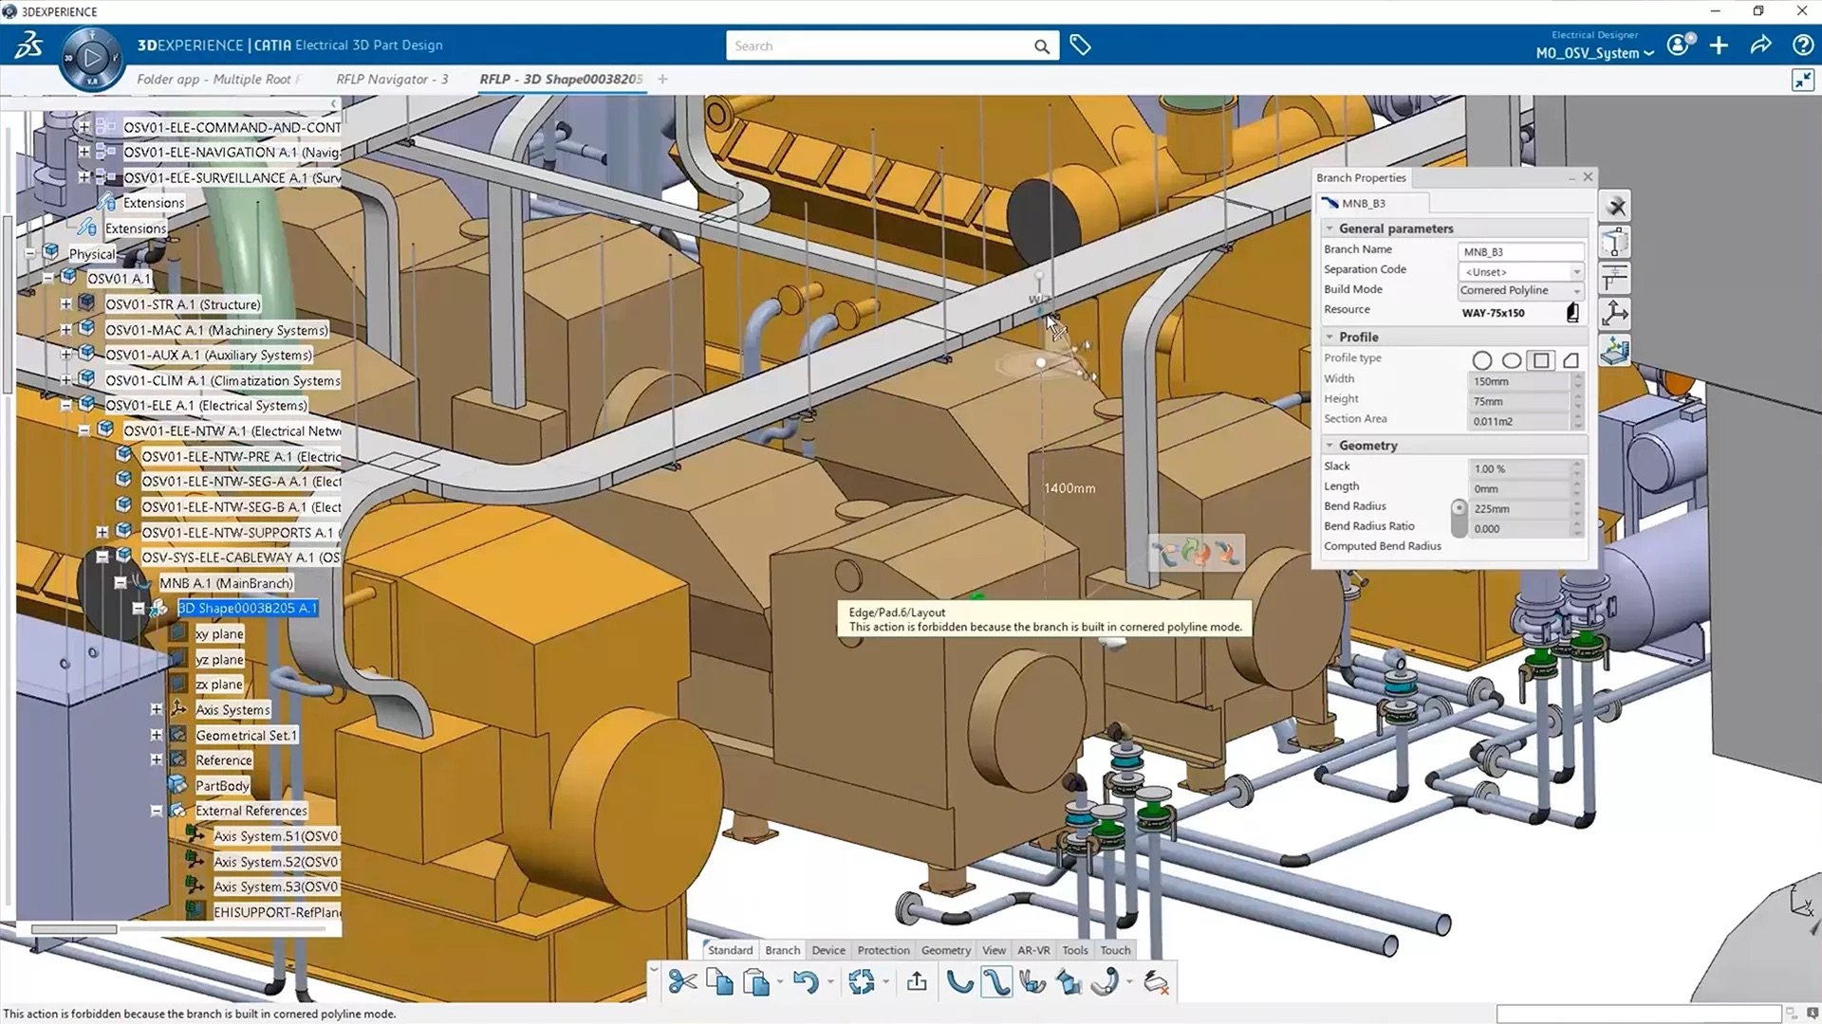
Task: Open the Resource catalog via the book icon
Action: 1572,313
